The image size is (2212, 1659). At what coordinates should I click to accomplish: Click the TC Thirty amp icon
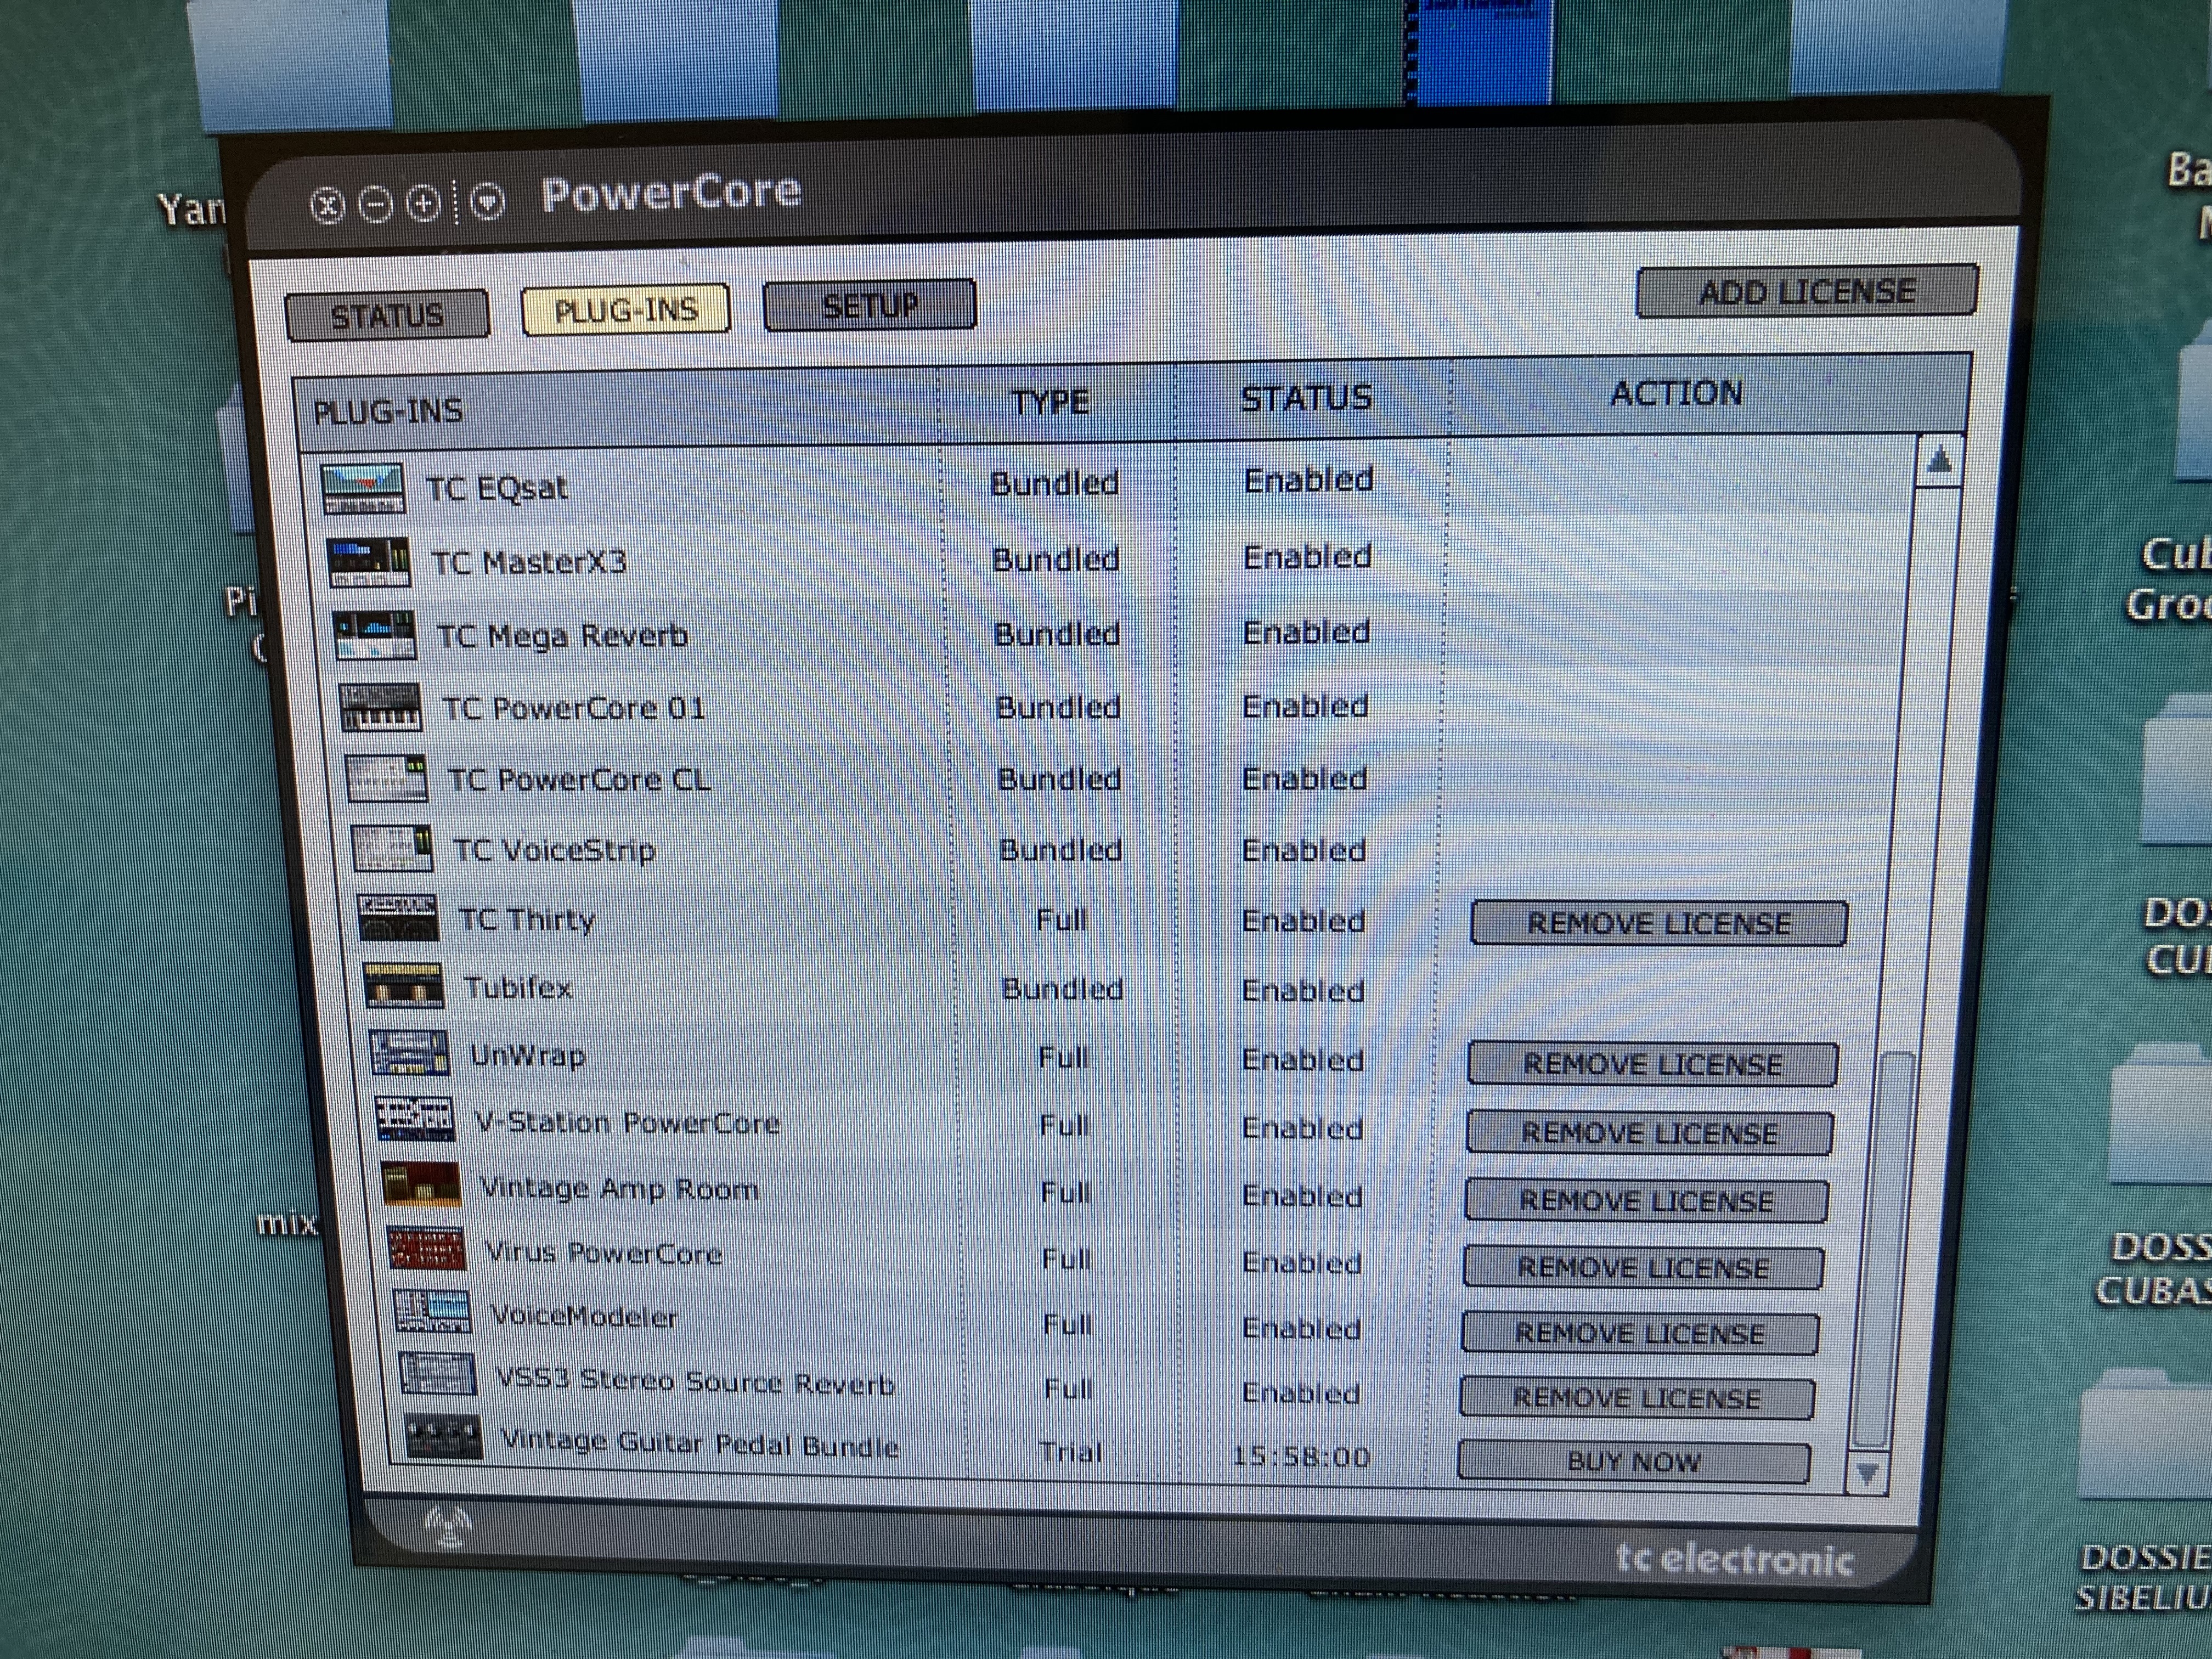[x=398, y=918]
